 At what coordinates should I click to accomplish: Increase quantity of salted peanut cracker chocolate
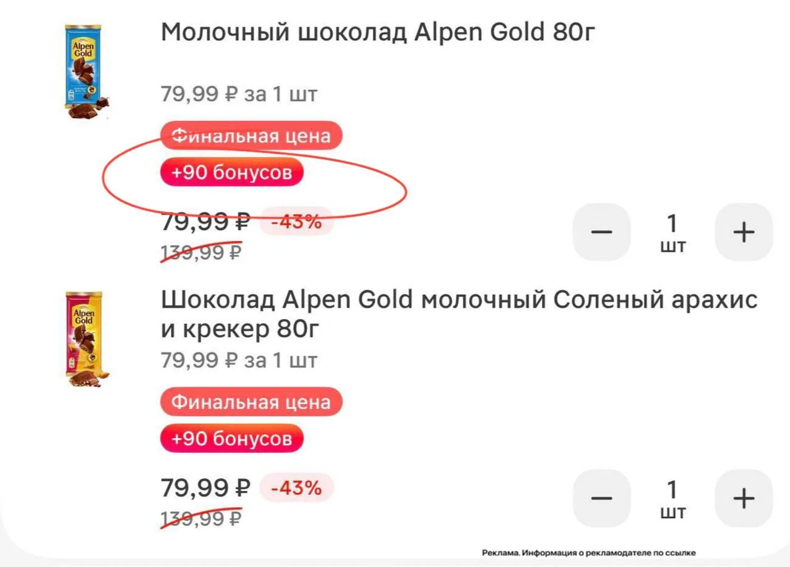click(x=744, y=498)
